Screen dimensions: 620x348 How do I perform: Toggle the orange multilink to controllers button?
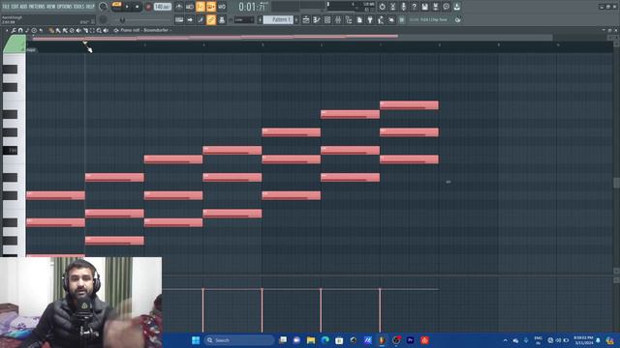[211, 19]
